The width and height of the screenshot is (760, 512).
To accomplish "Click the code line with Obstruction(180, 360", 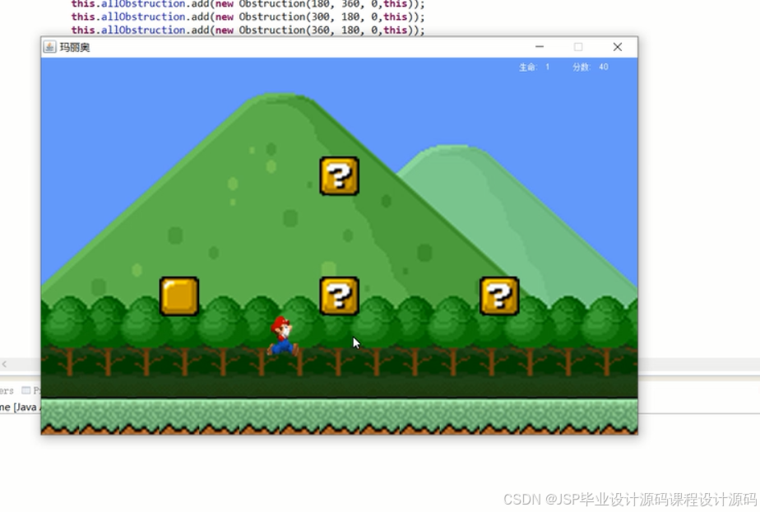I will (x=248, y=4).
